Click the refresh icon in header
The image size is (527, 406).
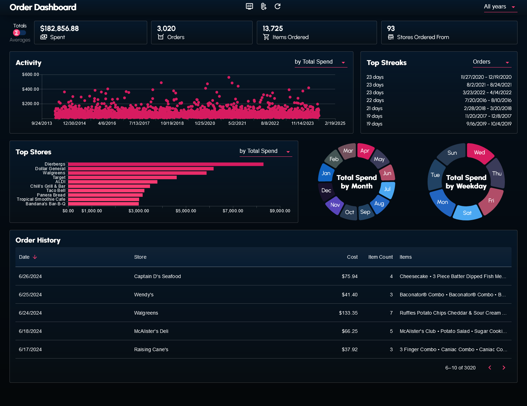[278, 6]
